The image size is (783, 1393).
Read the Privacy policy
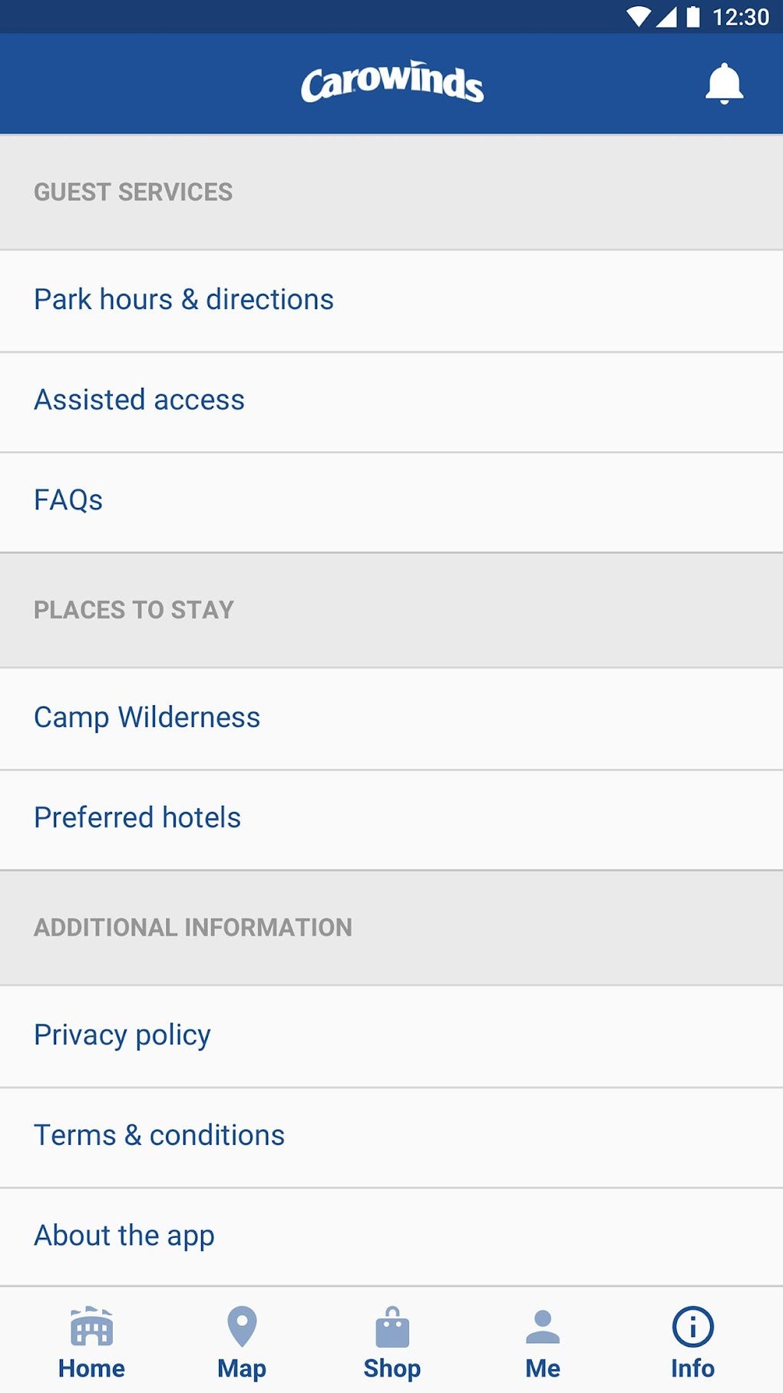pos(123,1035)
